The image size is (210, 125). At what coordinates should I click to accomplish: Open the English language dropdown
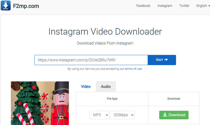[x=203, y=6]
